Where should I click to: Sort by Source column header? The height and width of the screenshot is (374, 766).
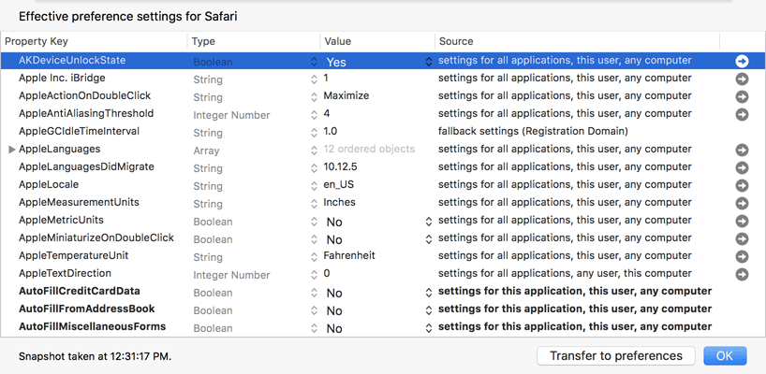pos(578,41)
